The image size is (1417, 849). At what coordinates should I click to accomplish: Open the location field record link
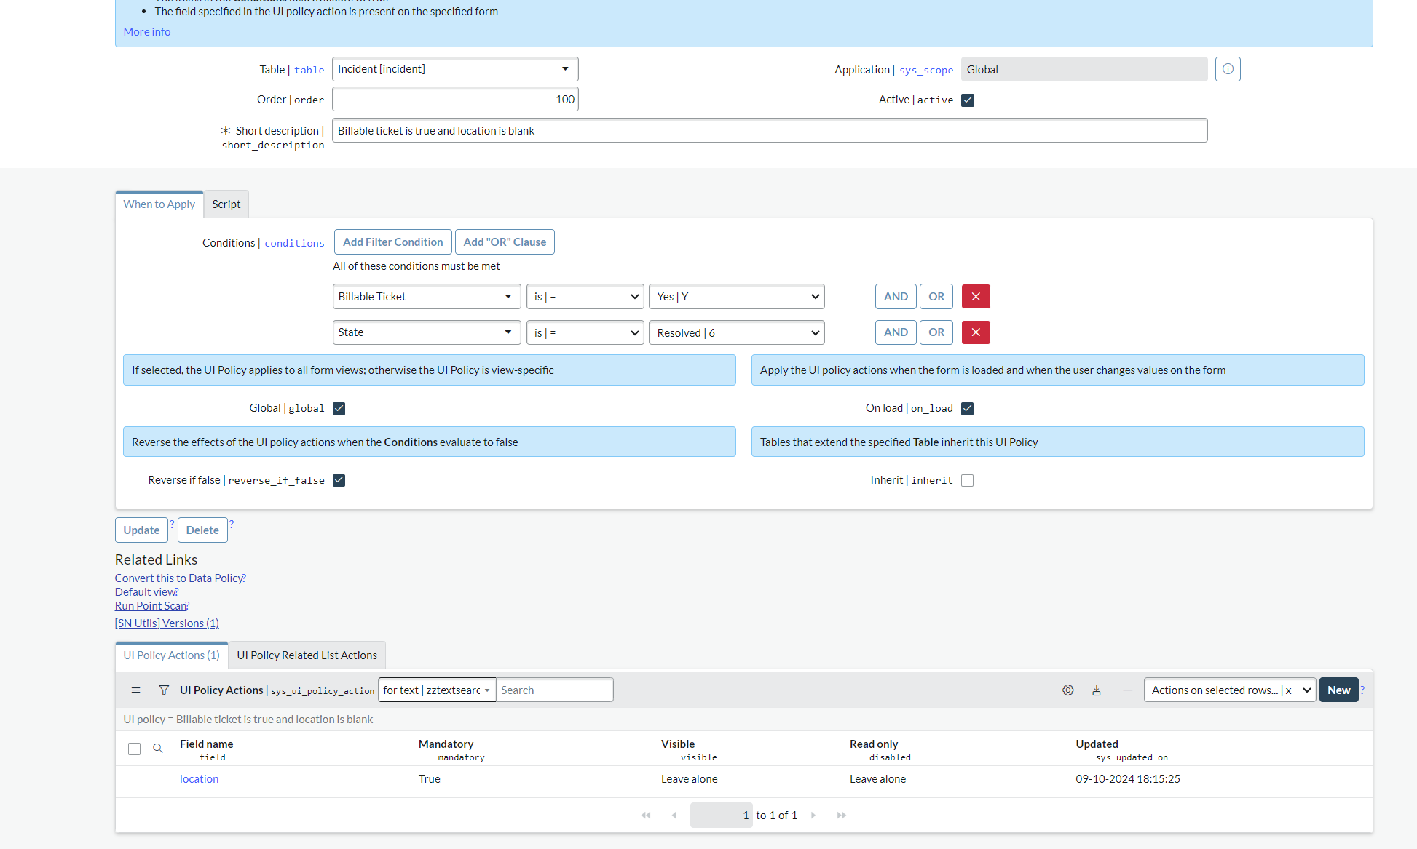pyautogui.click(x=200, y=779)
